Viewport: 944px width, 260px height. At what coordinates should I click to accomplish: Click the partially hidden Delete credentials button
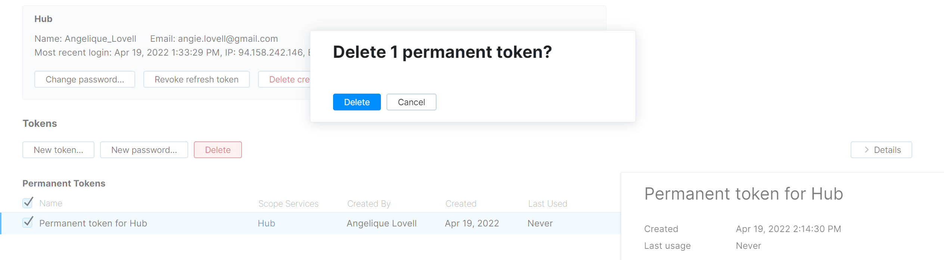pos(285,79)
